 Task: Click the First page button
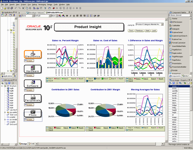click(131, 31)
